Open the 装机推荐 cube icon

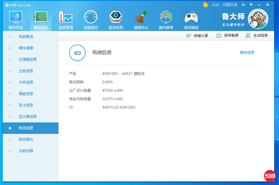coord(166,17)
